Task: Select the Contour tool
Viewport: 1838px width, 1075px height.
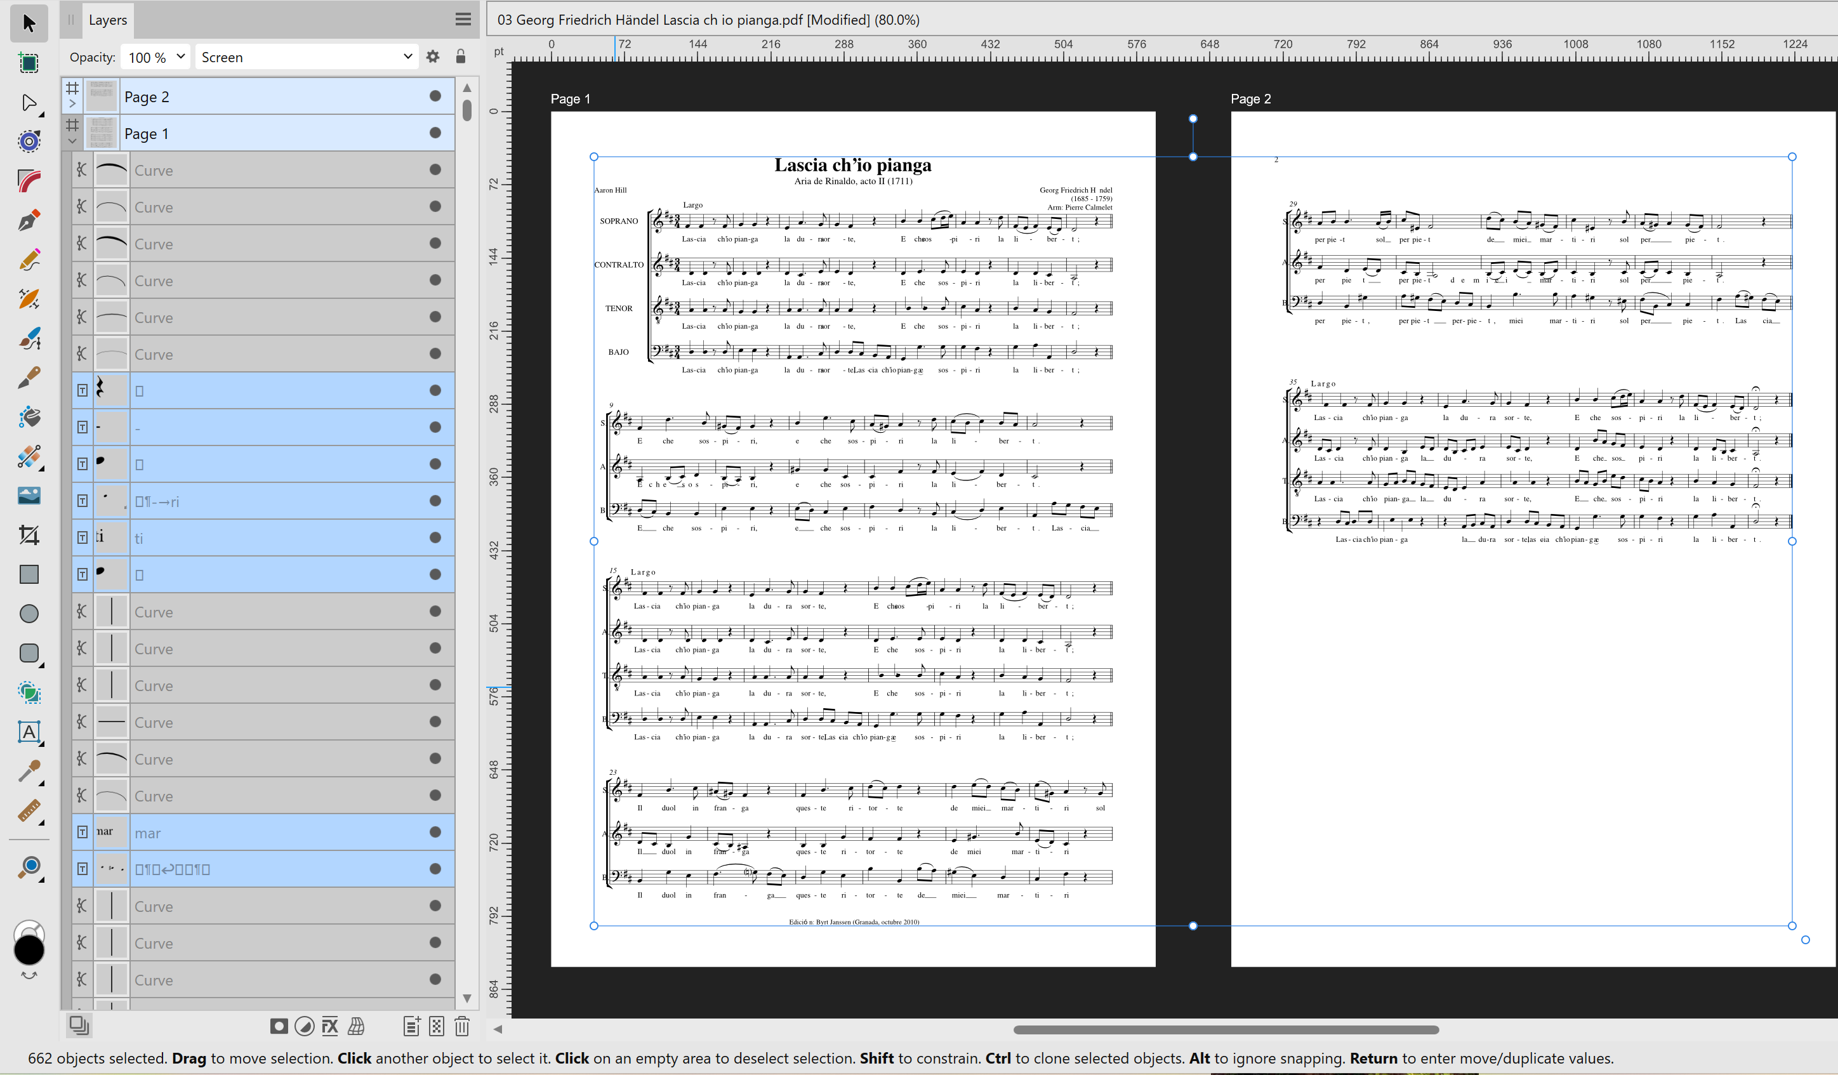Action: click(x=29, y=141)
